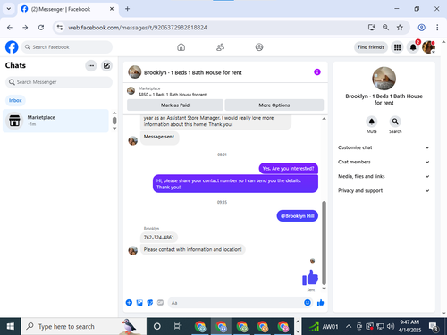Open the Marketplace chat in the list

pos(55,121)
